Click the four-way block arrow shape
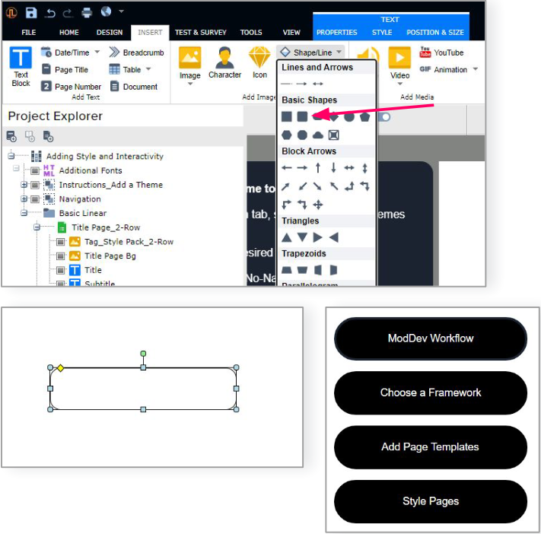The width and height of the screenshot is (541, 534). click(317, 204)
